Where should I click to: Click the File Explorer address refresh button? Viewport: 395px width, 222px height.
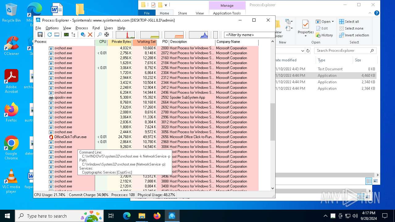click(x=308, y=51)
